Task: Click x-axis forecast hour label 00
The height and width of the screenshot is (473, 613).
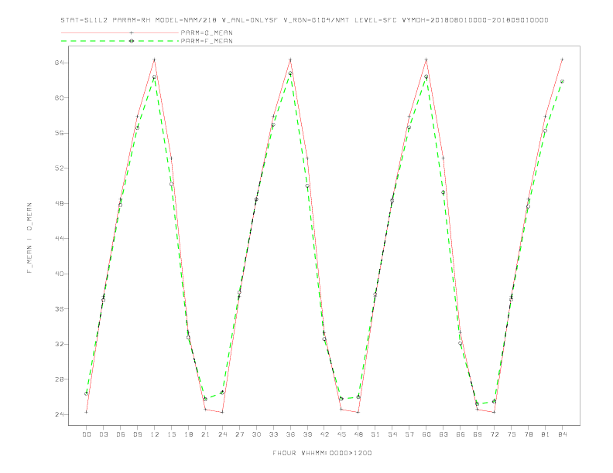Action: coord(87,434)
